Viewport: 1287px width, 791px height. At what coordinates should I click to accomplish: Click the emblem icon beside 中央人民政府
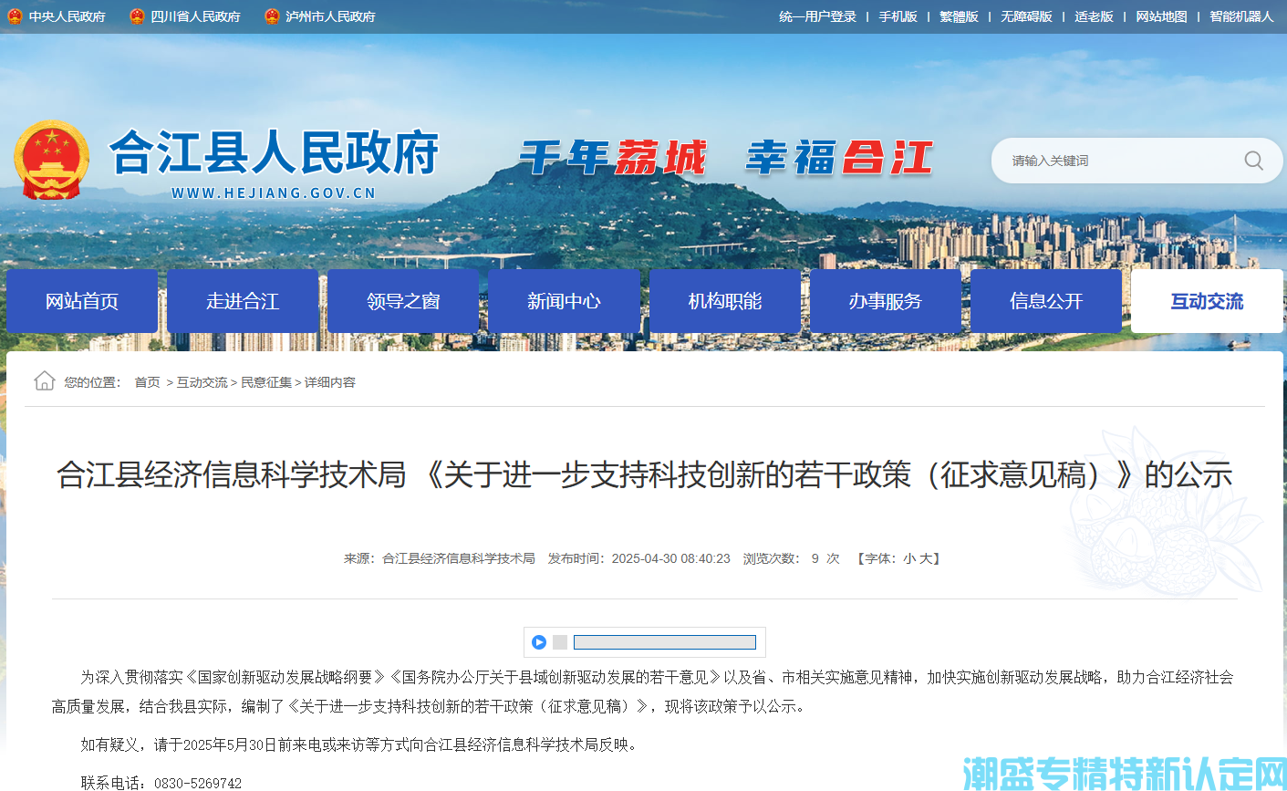tap(15, 16)
